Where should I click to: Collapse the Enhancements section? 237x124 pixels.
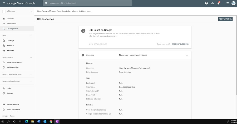click(31, 58)
